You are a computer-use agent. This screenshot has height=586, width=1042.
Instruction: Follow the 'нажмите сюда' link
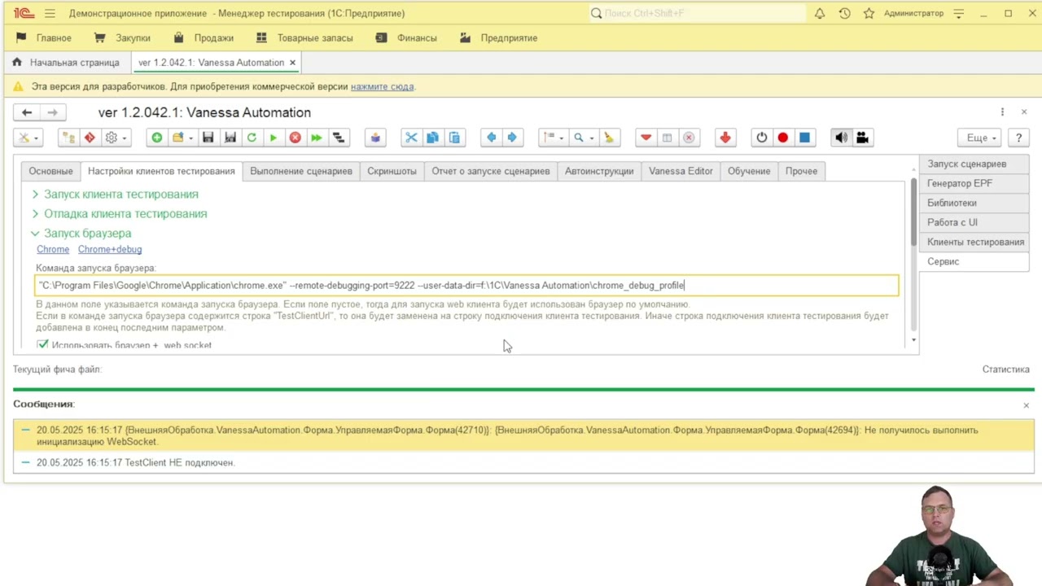(382, 86)
